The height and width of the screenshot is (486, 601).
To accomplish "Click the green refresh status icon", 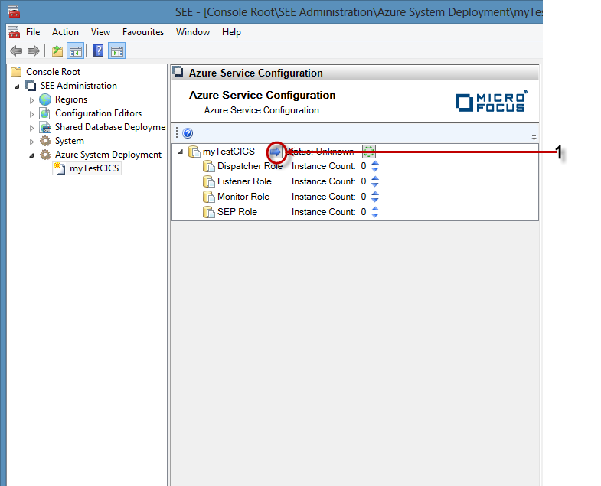I will [368, 152].
